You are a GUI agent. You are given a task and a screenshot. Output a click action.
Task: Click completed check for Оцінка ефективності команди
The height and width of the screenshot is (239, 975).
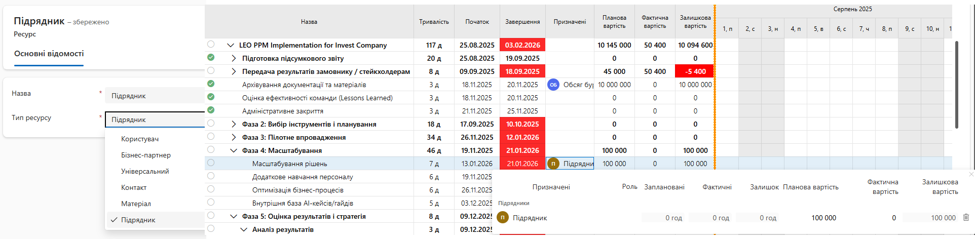click(x=211, y=97)
